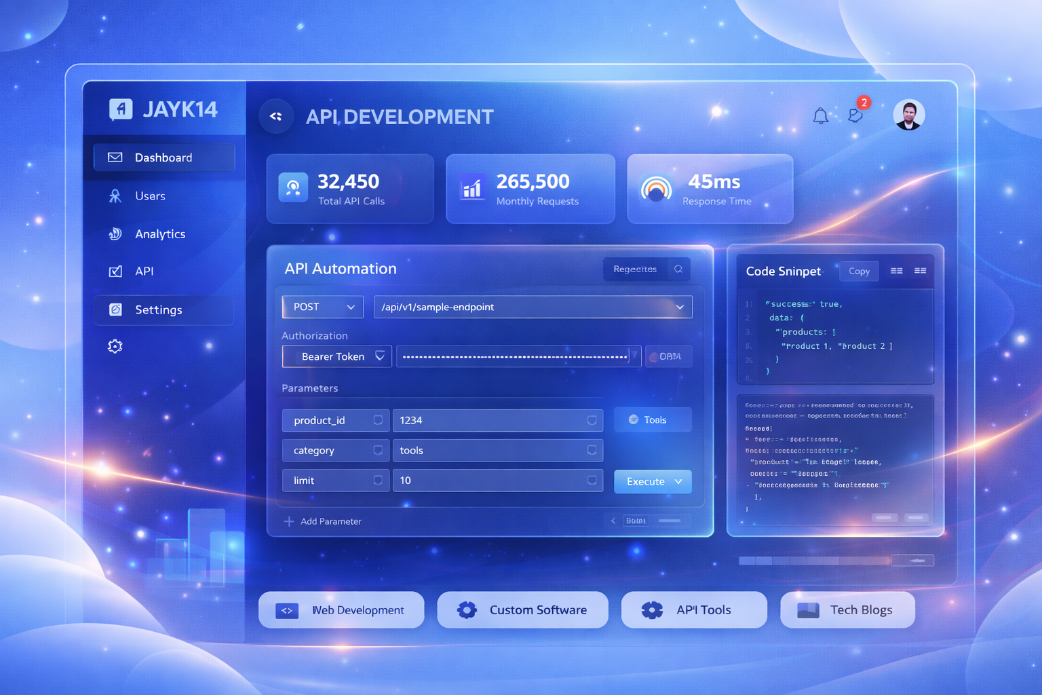Open the Bearer Token authorization dropdown

[x=379, y=356]
